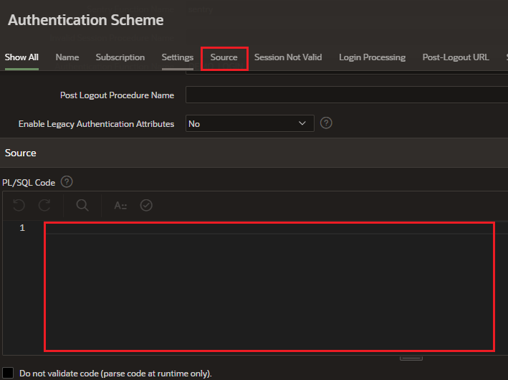Image resolution: width=508 pixels, height=380 pixels.
Task: Jump to the Source tab
Action: tap(224, 57)
